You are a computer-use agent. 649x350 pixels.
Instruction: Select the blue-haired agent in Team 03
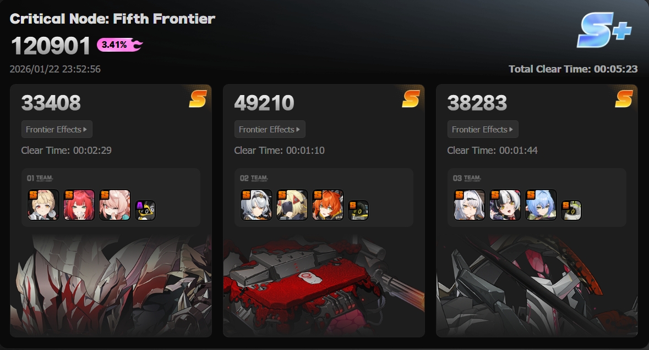point(541,205)
